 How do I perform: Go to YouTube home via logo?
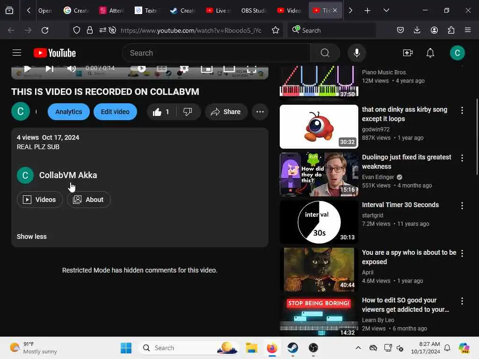point(55,53)
